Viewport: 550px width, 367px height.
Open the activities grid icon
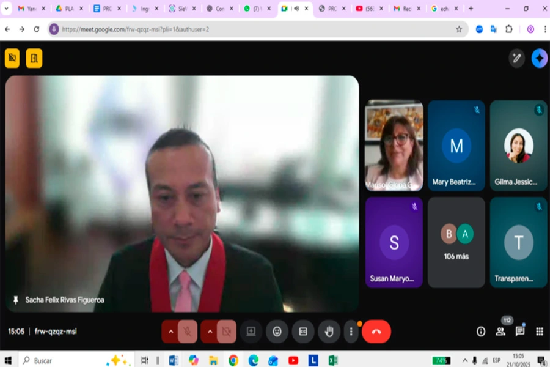point(540,332)
